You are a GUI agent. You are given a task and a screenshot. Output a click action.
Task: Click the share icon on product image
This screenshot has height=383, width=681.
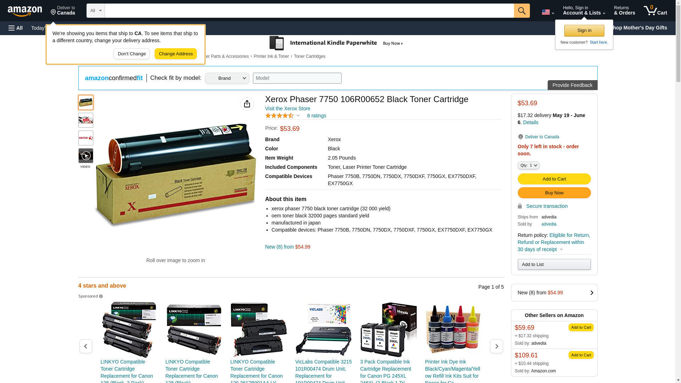(247, 104)
